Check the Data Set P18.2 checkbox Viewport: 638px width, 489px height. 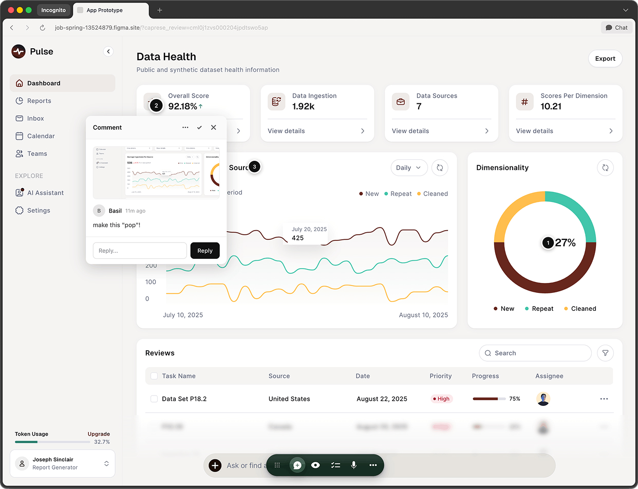pyautogui.click(x=154, y=399)
